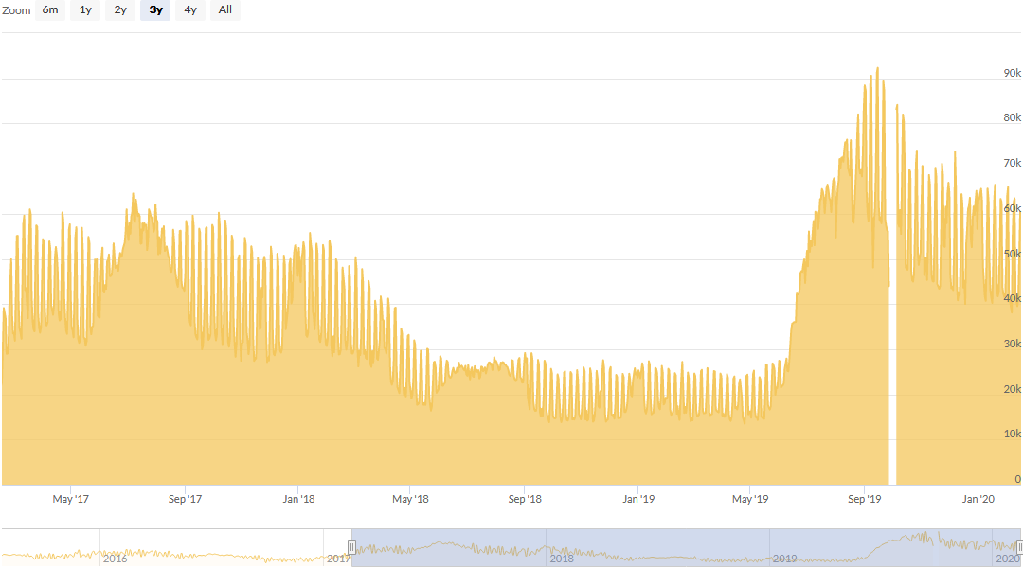Click x-axis label Sep '17
Viewport: 1023px width, 568px height.
(186, 499)
